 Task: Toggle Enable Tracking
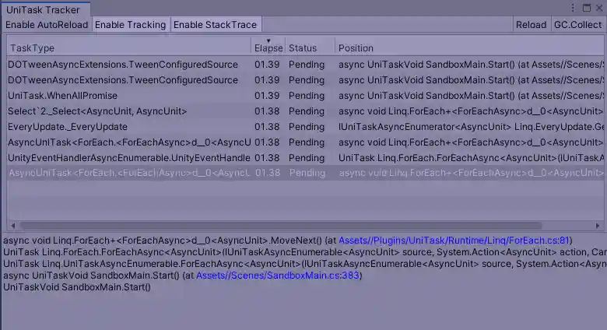(131, 25)
